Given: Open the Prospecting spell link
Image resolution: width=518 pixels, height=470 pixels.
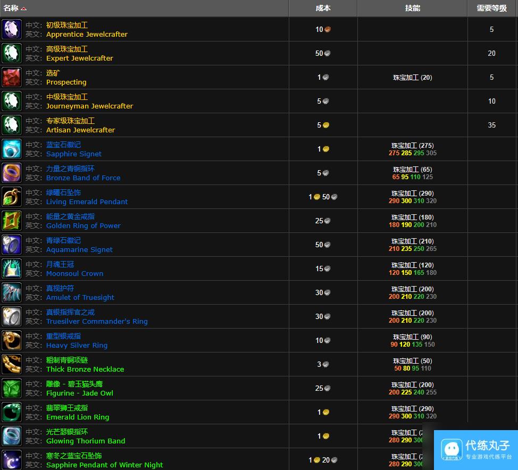Looking at the screenshot, I should point(66,82).
